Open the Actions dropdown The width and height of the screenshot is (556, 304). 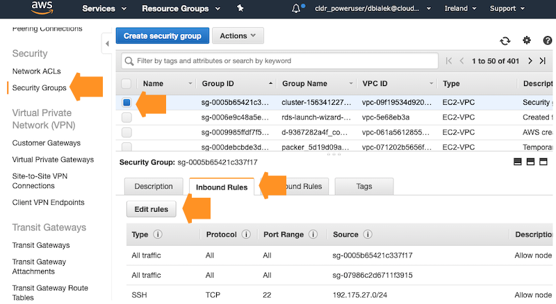[237, 35]
